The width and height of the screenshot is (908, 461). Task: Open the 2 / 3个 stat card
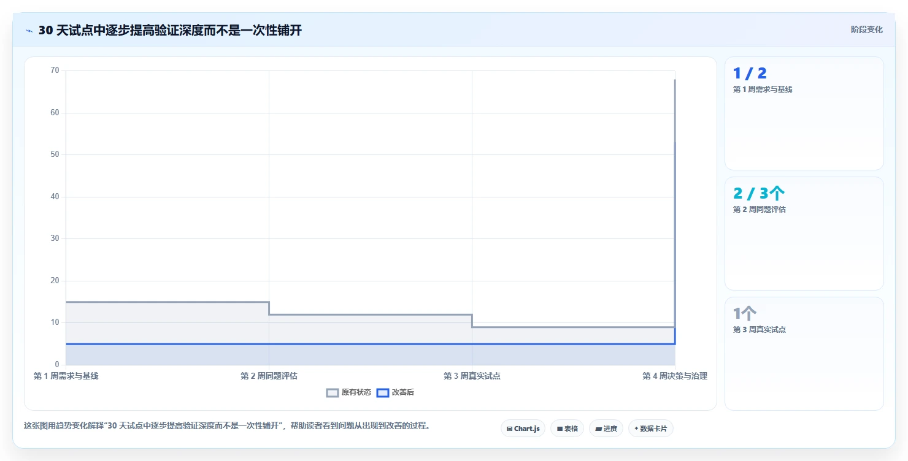pyautogui.click(x=804, y=234)
